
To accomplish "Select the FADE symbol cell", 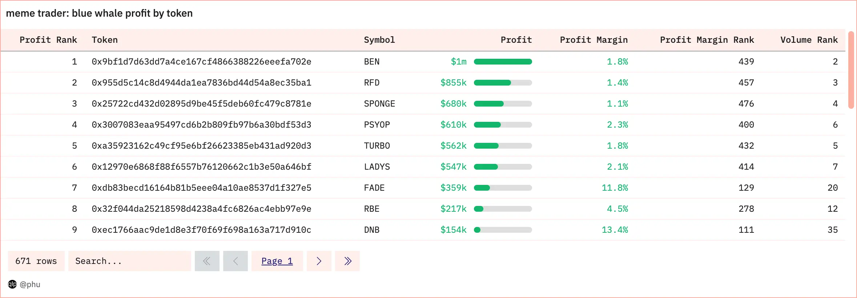I will coord(374,188).
